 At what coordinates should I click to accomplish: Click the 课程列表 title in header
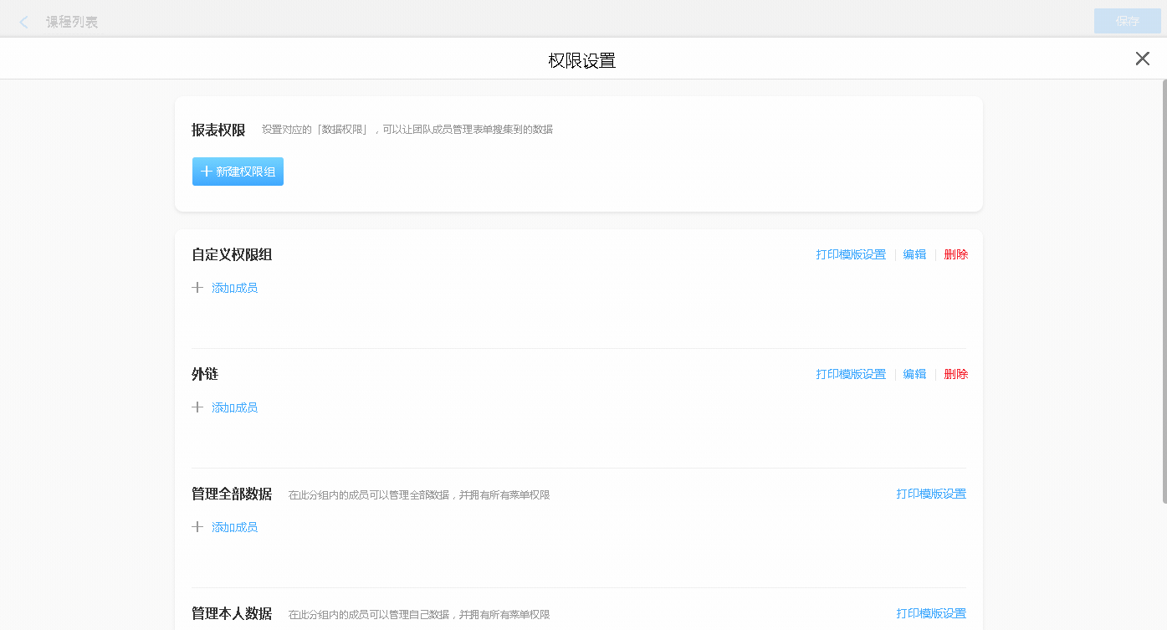tap(72, 22)
